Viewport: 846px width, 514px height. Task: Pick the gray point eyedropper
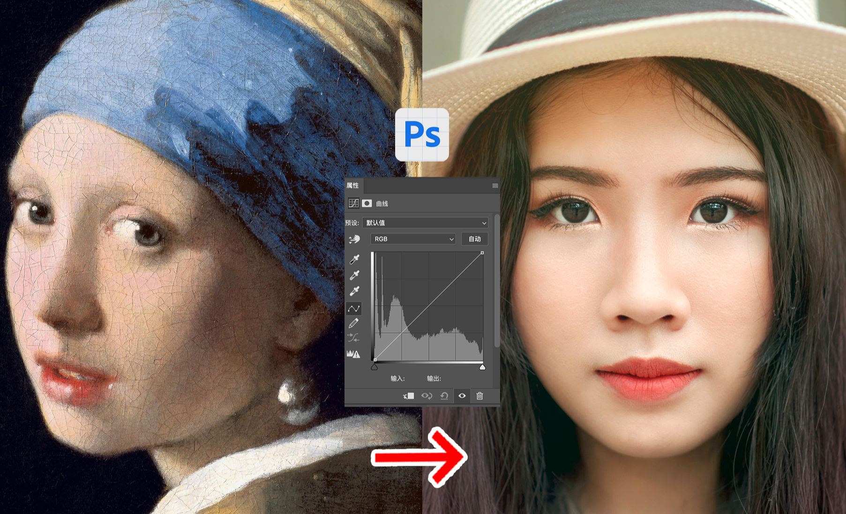tap(354, 275)
